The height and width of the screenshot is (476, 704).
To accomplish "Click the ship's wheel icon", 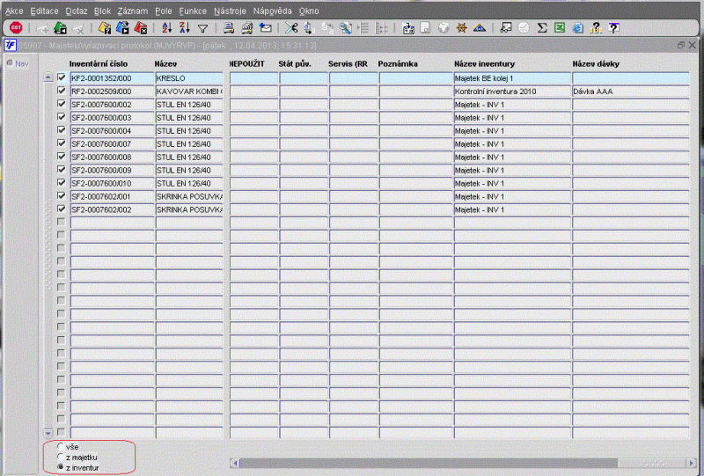I will (x=461, y=28).
